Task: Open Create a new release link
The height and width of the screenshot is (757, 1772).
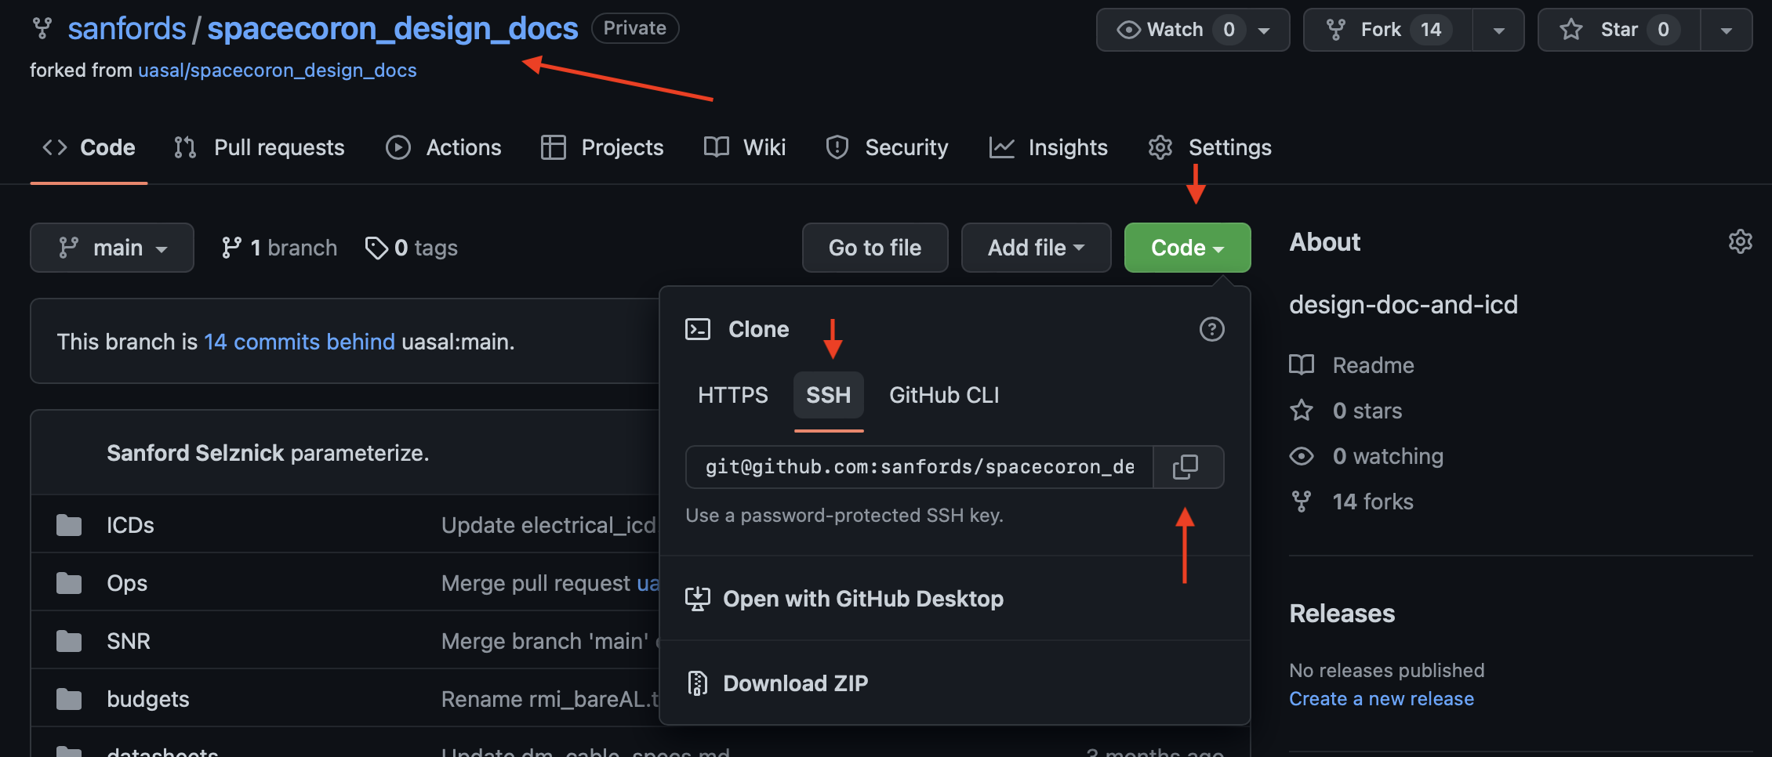Action: tap(1382, 699)
